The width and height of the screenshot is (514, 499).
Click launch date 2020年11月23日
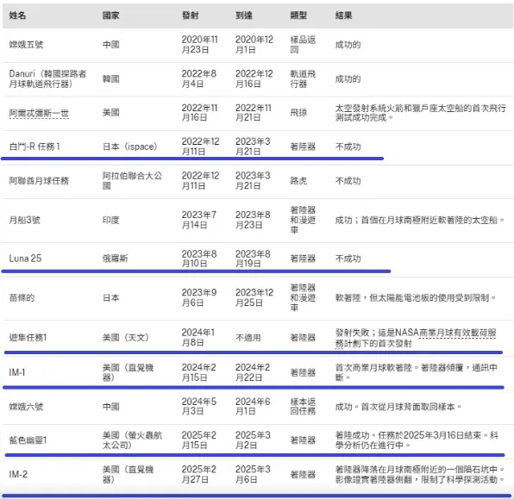point(199,45)
